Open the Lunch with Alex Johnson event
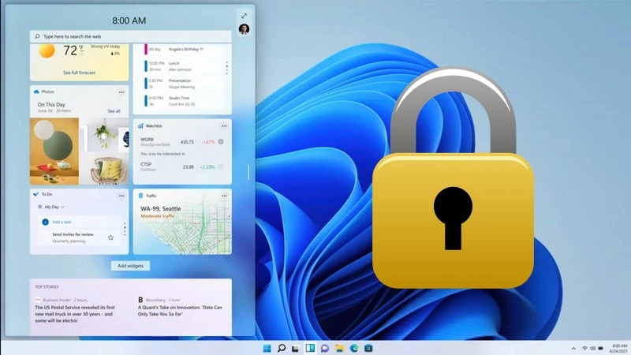The width and height of the screenshot is (631, 355). point(182,66)
